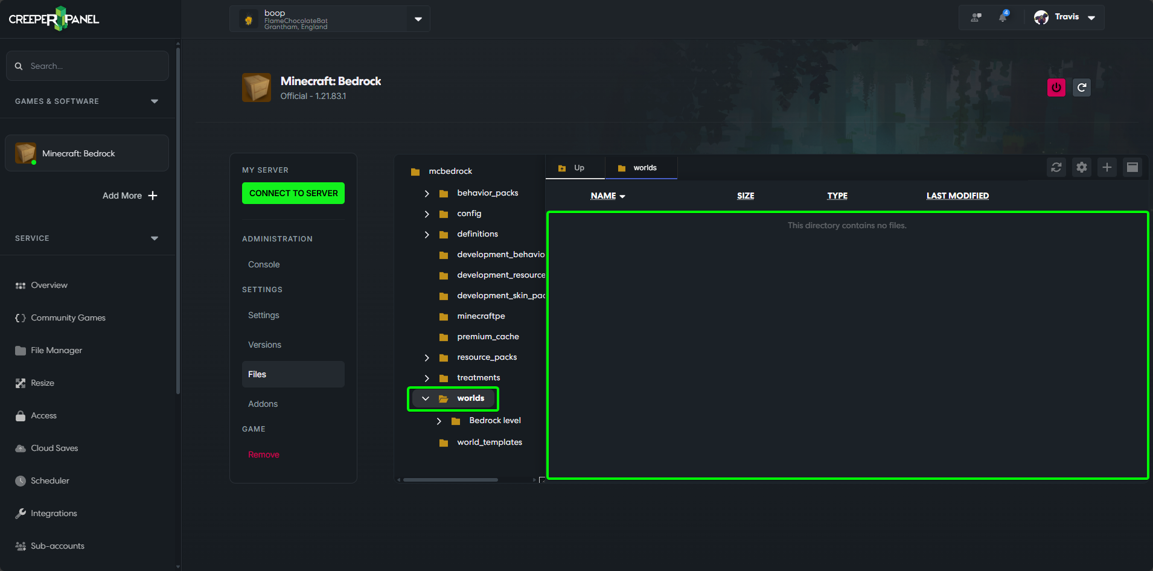This screenshot has width=1153, height=571.
Task: Expand the behavior_packs folder
Action: [x=427, y=193]
